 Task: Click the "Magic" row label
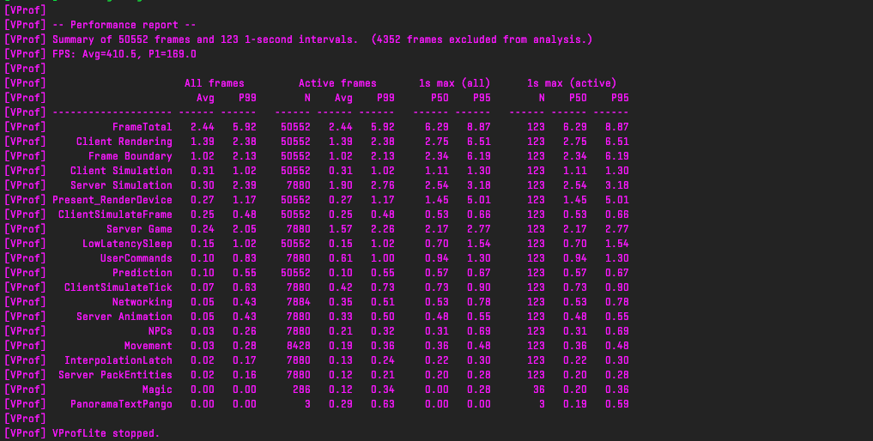157,390
